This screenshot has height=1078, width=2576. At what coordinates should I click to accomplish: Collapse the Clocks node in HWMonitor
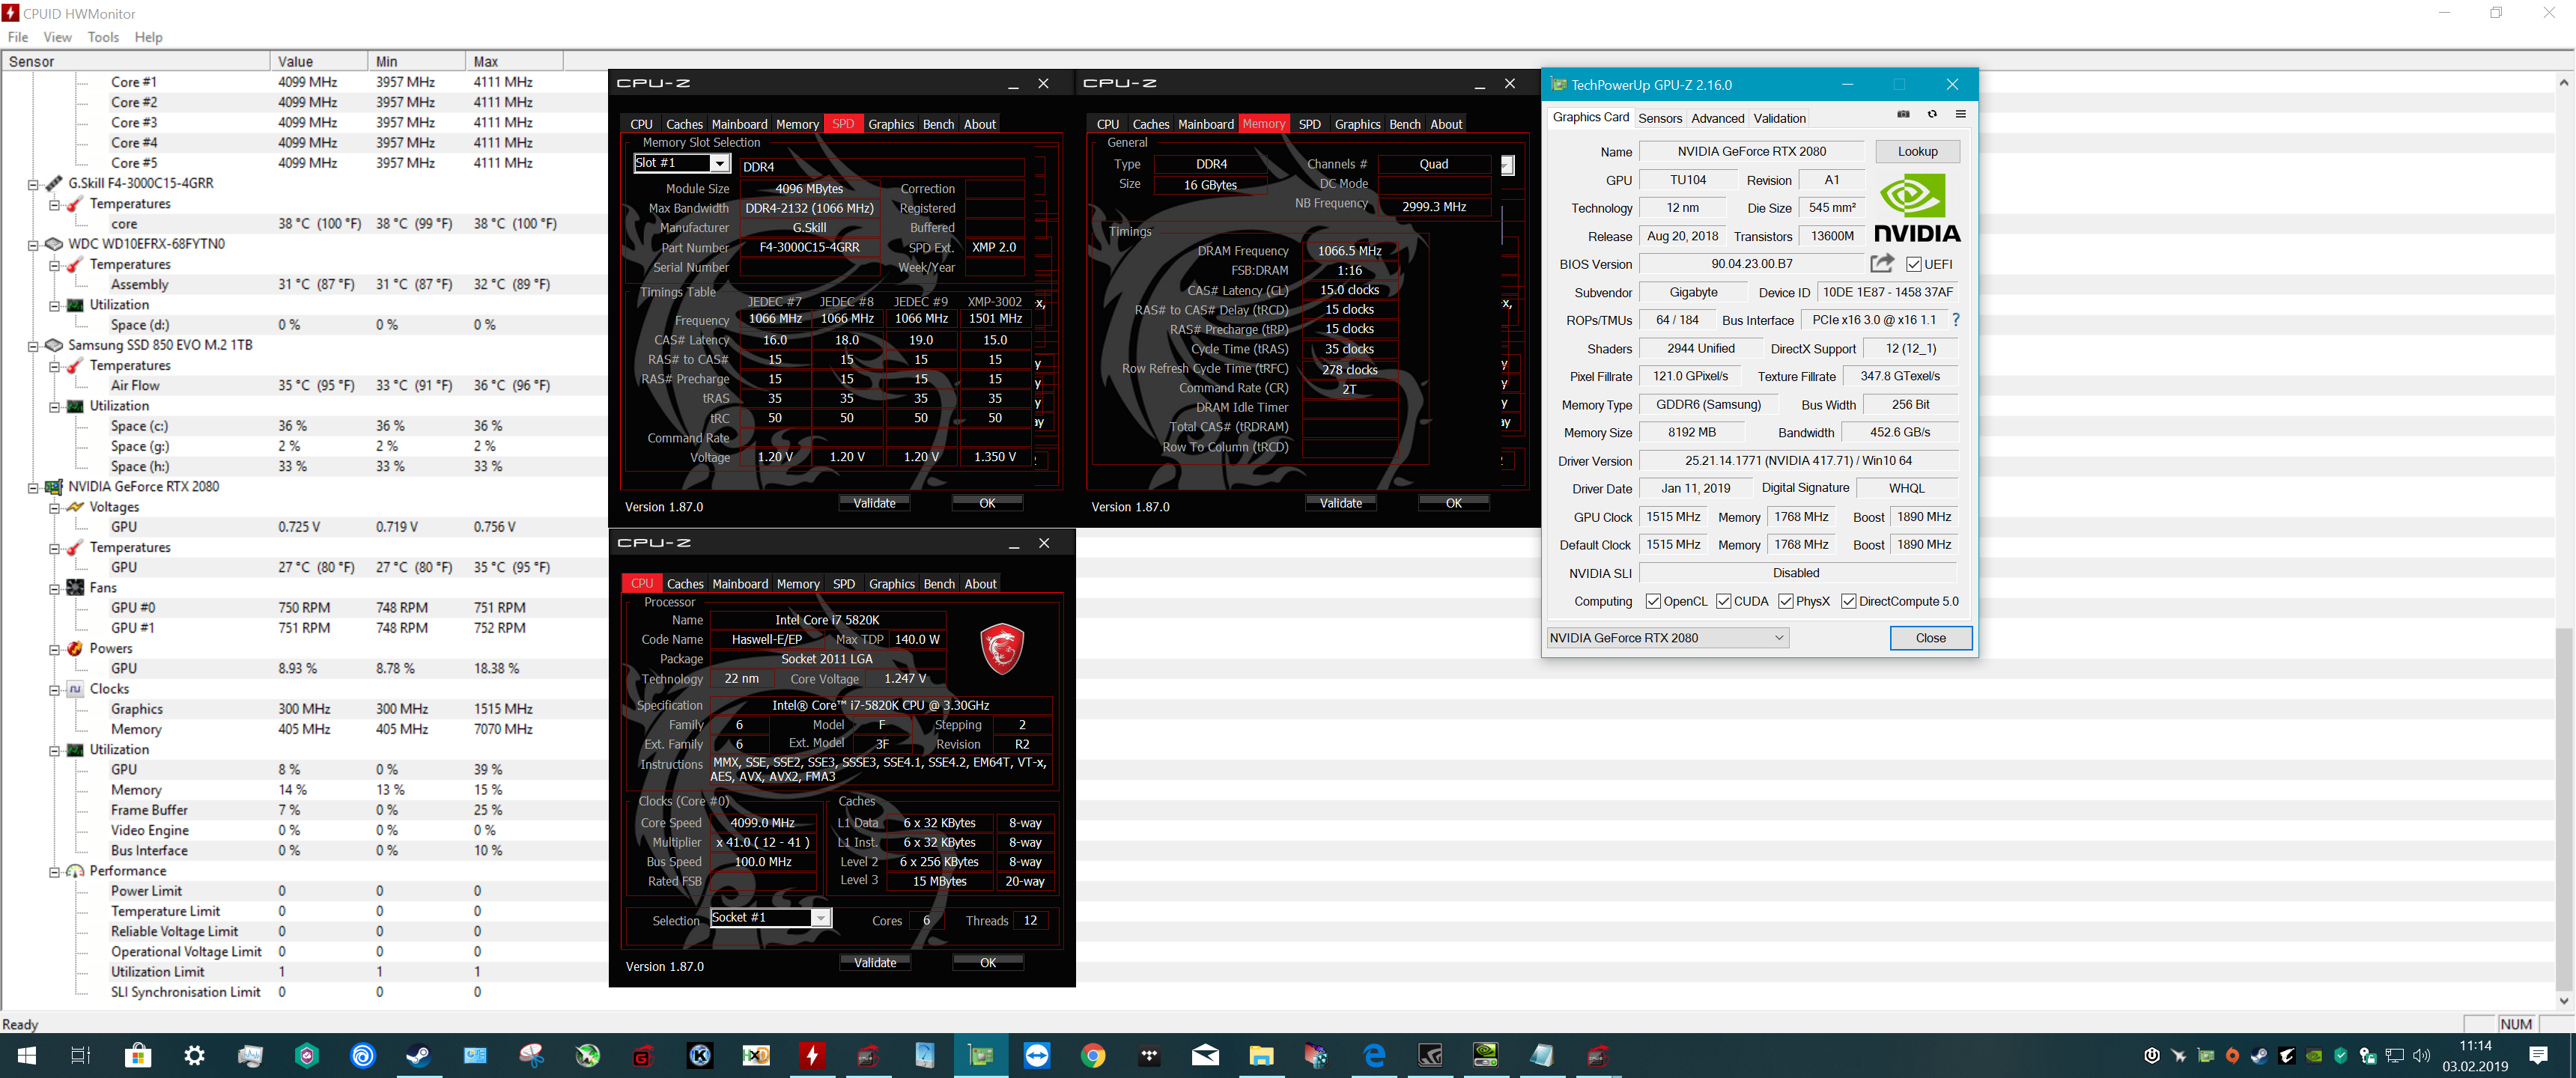coord(55,689)
